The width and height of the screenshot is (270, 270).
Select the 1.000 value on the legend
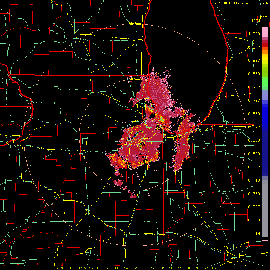point(254,34)
